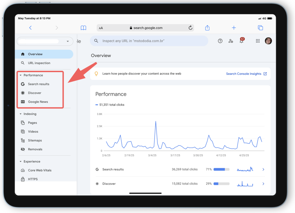
Task: Tap the Safari forward arrow
Action: coord(57,28)
